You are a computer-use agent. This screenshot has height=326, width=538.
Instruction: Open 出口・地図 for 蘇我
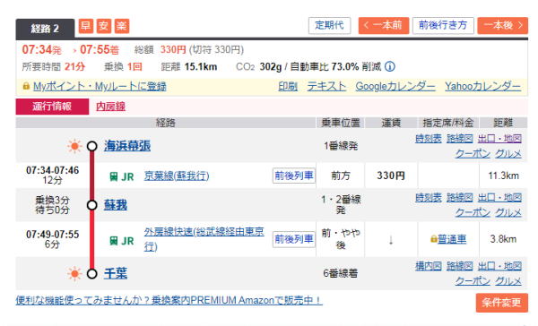tap(499, 198)
